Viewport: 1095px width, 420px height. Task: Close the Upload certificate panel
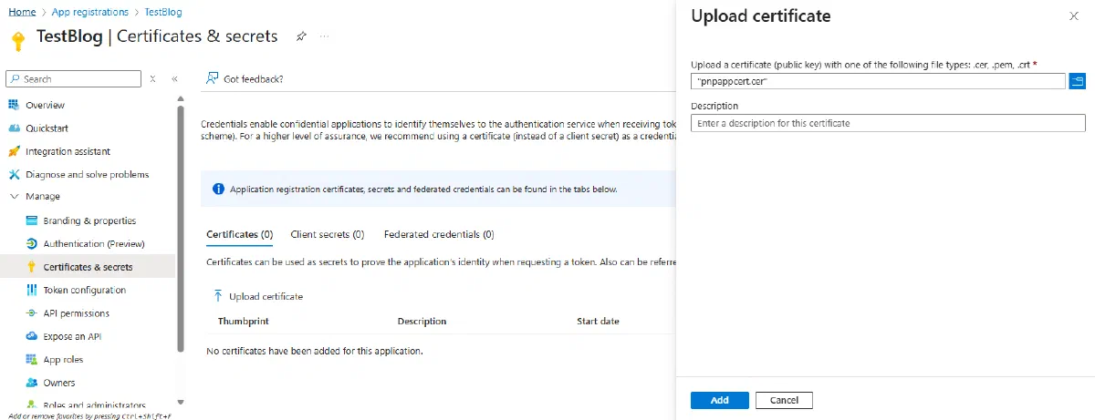1073,16
